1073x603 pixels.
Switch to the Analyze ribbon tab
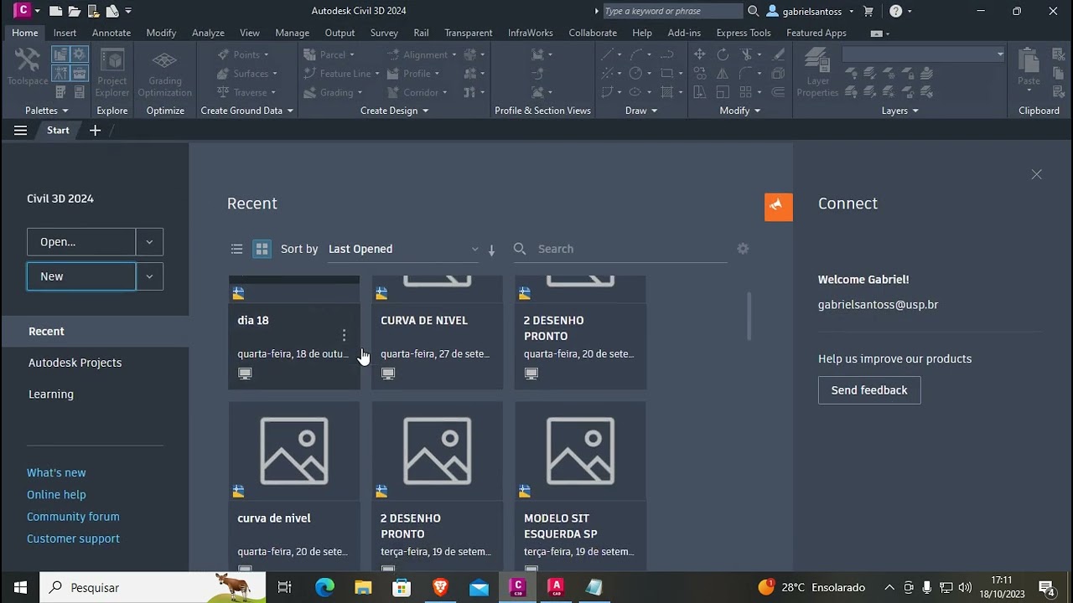point(208,33)
